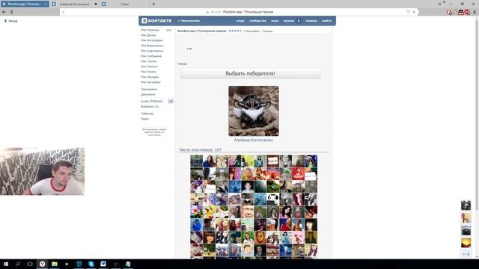The width and height of the screenshot is (479, 269).
Task: Open the top thumbnail in right side panel
Action: [x=466, y=205]
